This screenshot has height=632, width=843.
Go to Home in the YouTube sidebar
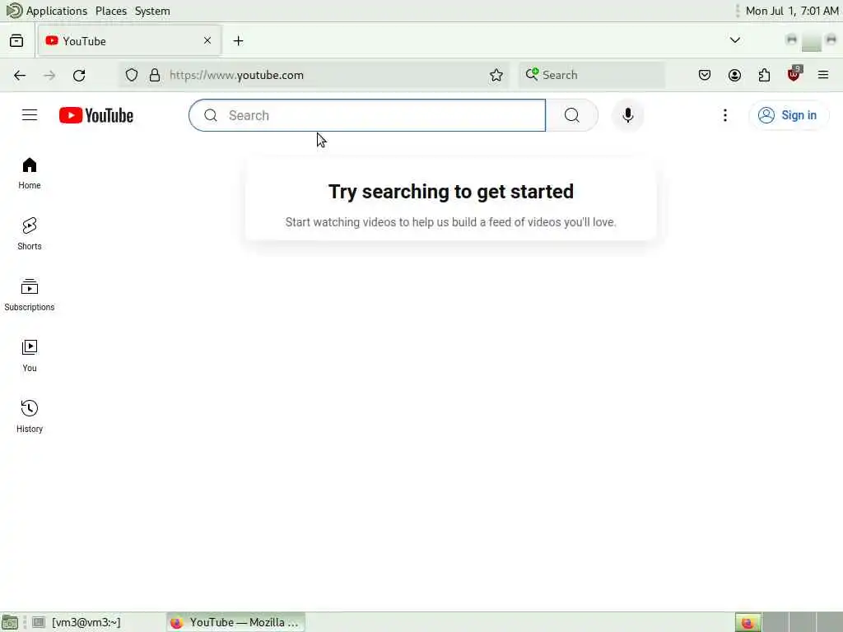[x=30, y=174]
